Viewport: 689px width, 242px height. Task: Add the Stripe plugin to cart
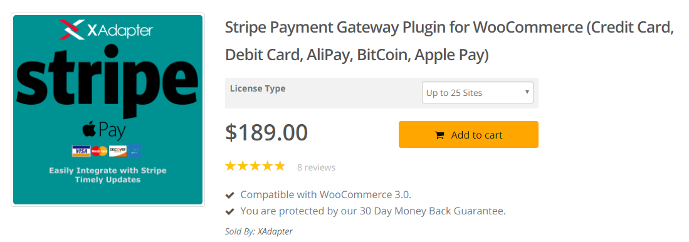point(468,134)
